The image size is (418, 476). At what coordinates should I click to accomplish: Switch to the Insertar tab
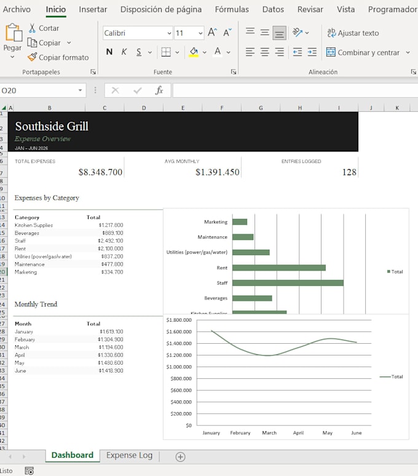93,9
